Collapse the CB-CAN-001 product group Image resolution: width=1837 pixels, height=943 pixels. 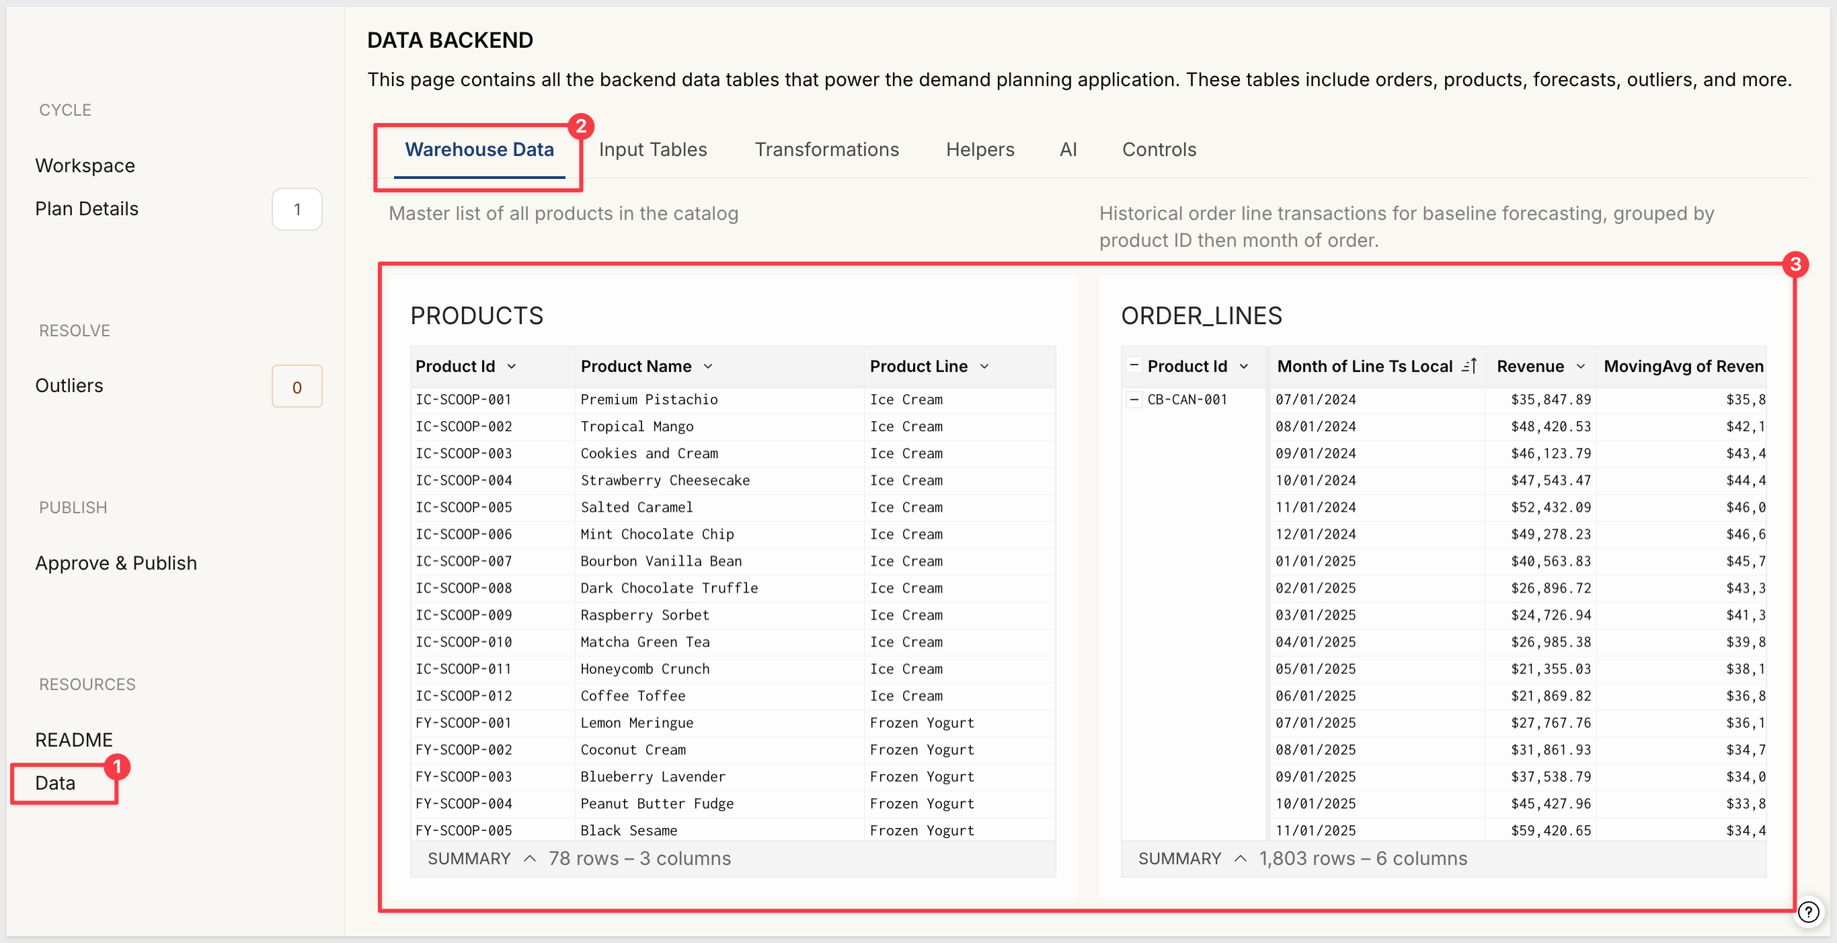1134,399
